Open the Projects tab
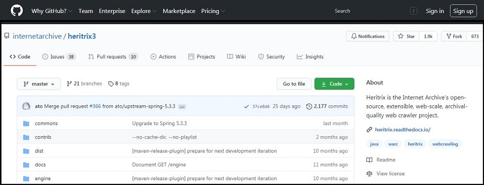Screen dimensions: 484x185 point(201,57)
